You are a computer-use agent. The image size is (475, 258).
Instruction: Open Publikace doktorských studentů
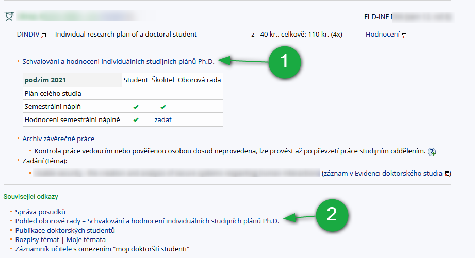coord(65,230)
